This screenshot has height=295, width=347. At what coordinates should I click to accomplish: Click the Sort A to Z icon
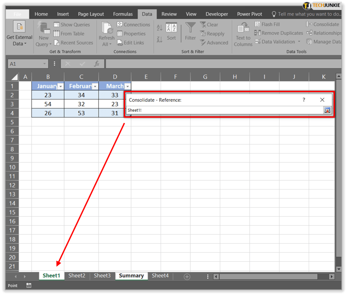159,28
